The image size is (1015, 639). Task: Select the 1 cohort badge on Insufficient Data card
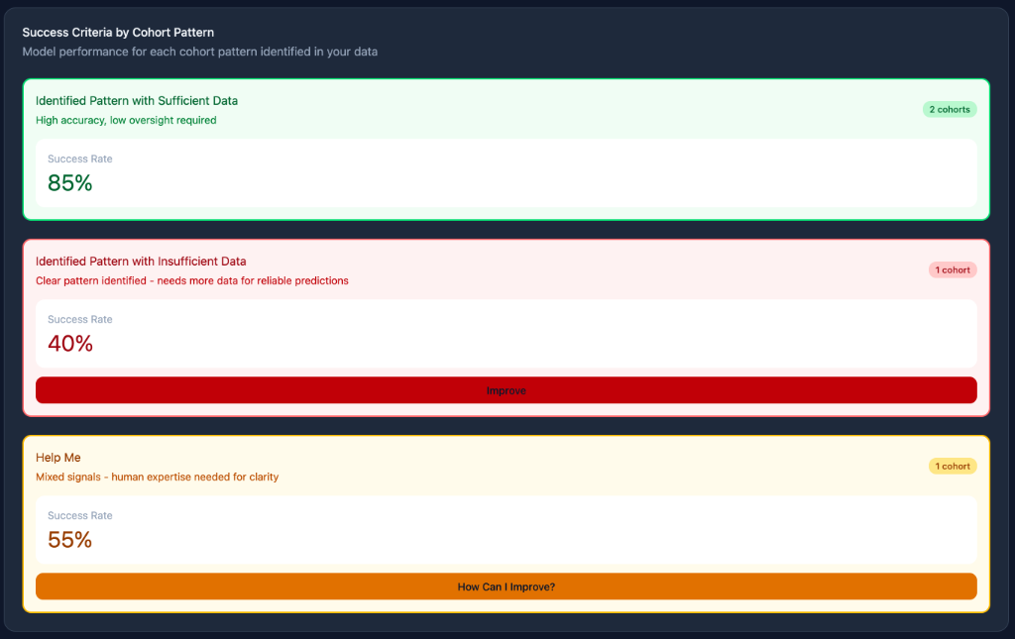tap(952, 269)
